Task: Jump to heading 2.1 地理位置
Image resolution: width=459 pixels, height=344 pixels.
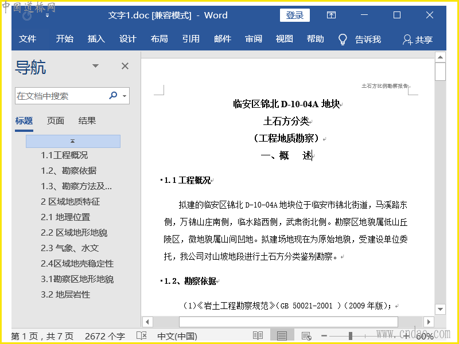Action: point(65,217)
